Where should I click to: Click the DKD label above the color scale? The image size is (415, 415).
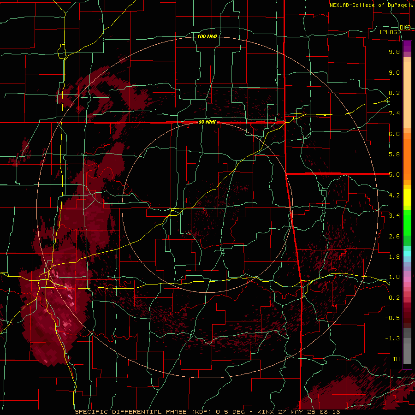405,28
